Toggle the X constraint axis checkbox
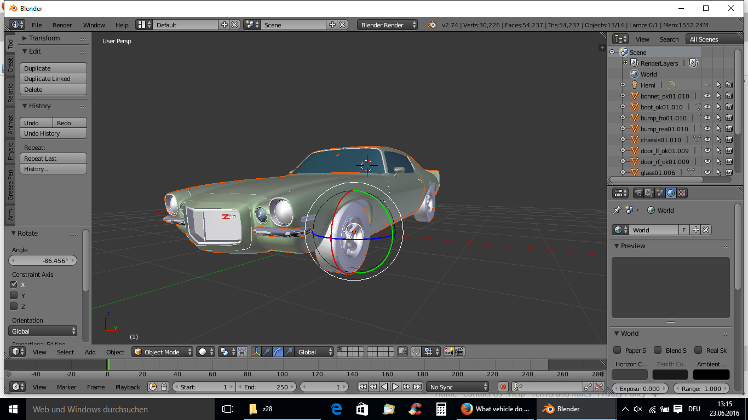The width and height of the screenshot is (748, 420). [14, 284]
